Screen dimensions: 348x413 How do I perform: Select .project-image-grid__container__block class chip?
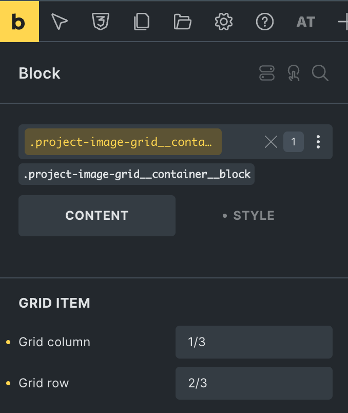point(137,174)
